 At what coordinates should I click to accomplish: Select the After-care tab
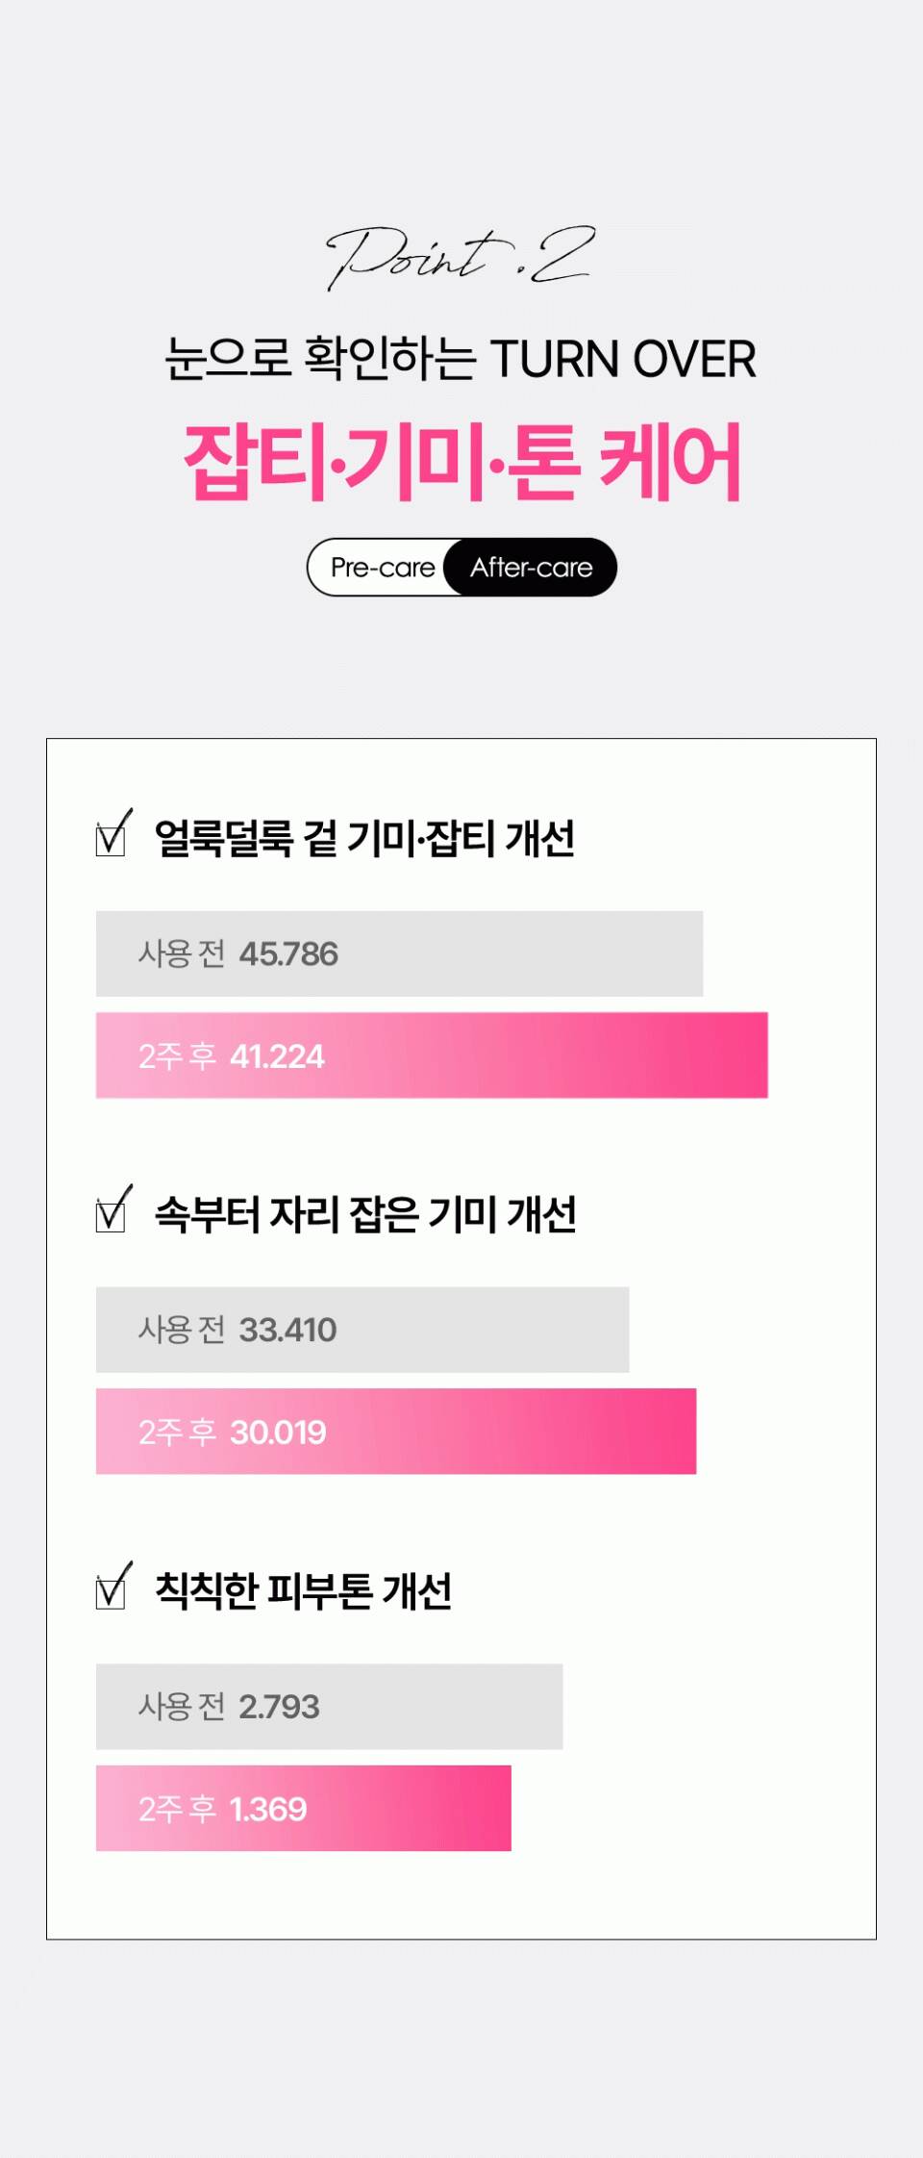point(531,568)
